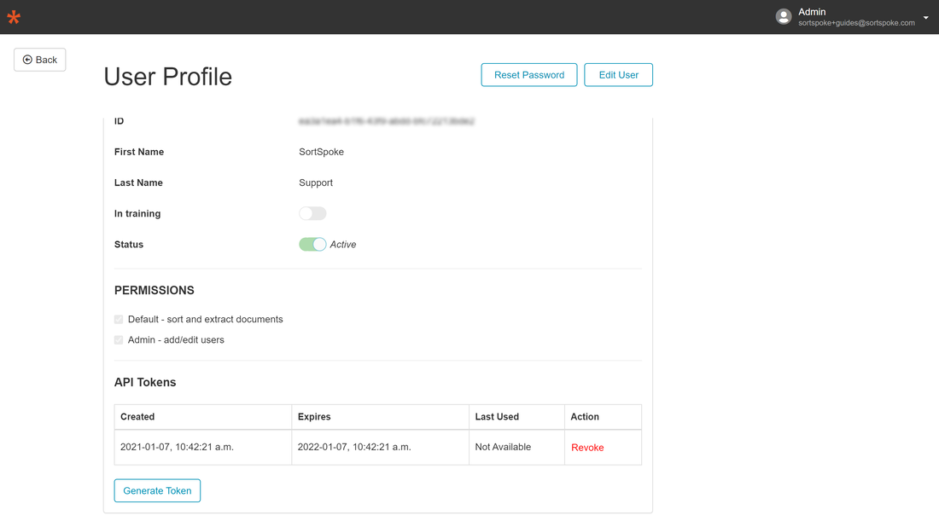Click the PERMISSIONS section heading
The height and width of the screenshot is (527, 939).
pyautogui.click(x=155, y=291)
